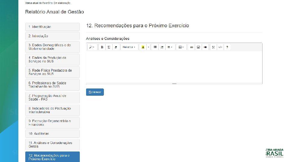This screenshot has height=162, width=289.
Task: Toggle the code view button
Action: 220,47
